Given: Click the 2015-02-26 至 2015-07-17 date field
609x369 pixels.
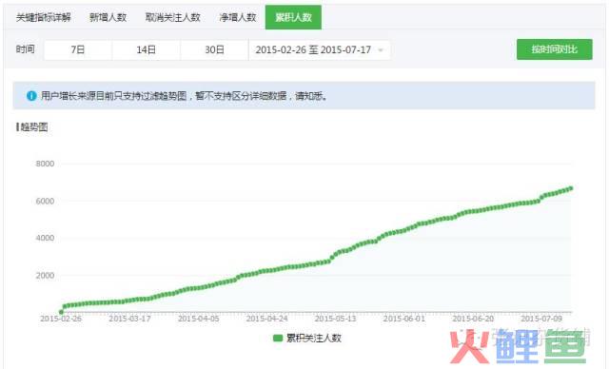Looking at the screenshot, I should [320, 49].
